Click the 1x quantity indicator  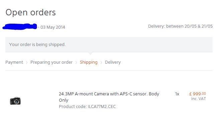[x=177, y=94]
